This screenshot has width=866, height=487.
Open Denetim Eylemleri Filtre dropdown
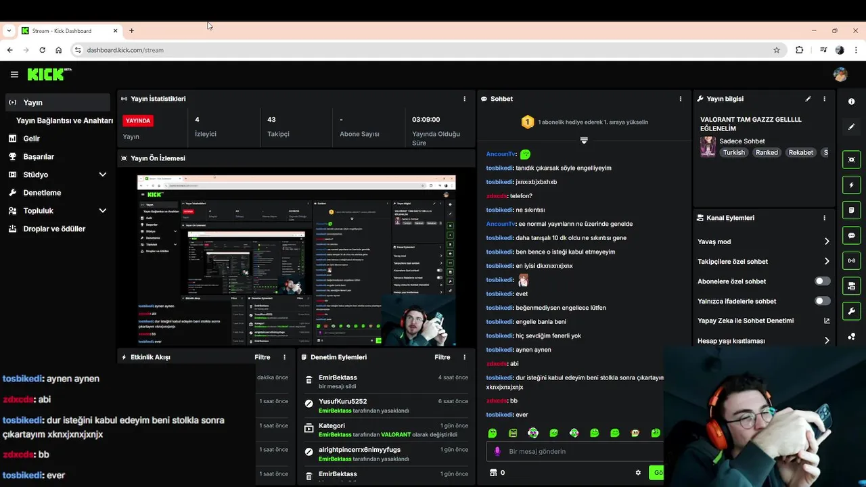pos(442,357)
